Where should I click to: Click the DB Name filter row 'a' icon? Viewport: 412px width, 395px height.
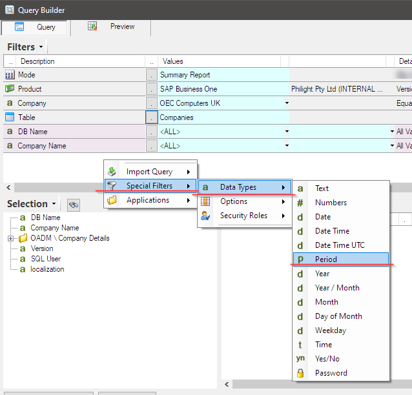pos(10,131)
